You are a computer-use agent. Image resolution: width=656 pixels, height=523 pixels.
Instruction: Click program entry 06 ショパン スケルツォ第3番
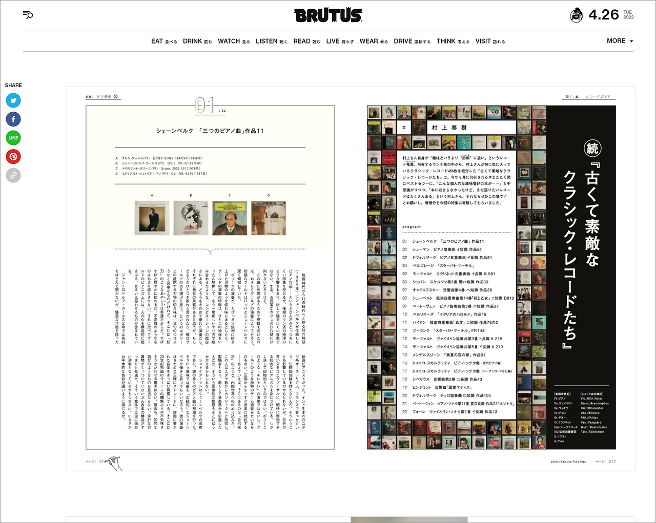pyautogui.click(x=445, y=282)
